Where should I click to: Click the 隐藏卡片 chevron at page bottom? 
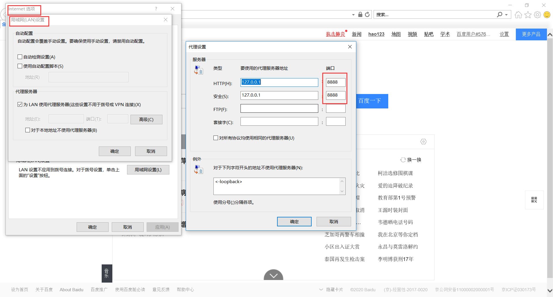pyautogui.click(x=321, y=290)
